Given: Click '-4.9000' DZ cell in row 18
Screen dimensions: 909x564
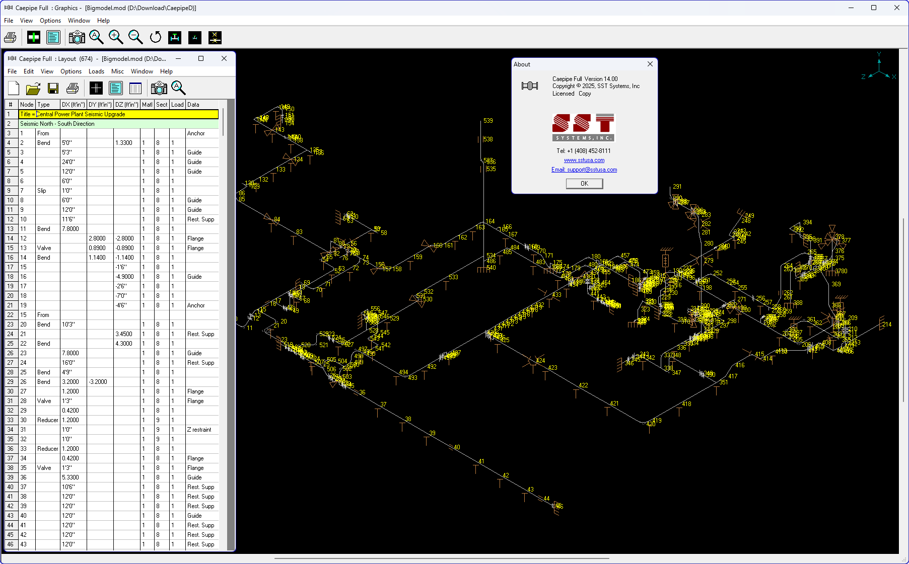Looking at the screenshot, I should [126, 277].
